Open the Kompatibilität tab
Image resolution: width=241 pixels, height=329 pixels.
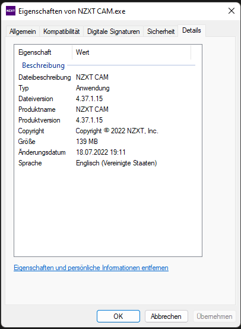pos(61,32)
